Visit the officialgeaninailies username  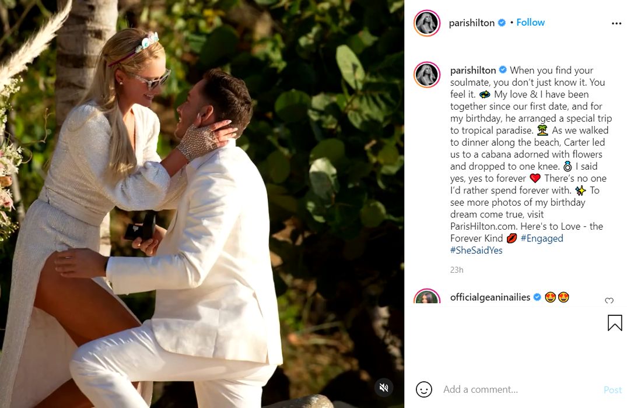pyautogui.click(x=491, y=297)
